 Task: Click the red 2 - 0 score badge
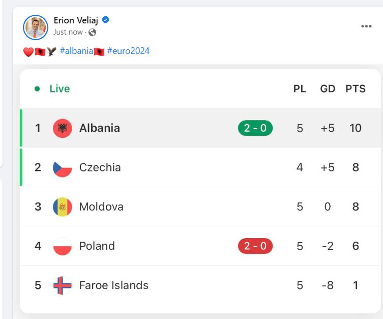coord(255,246)
